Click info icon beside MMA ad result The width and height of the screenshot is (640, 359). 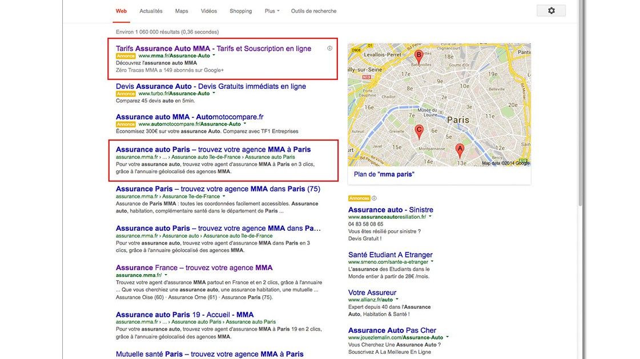coord(329,48)
